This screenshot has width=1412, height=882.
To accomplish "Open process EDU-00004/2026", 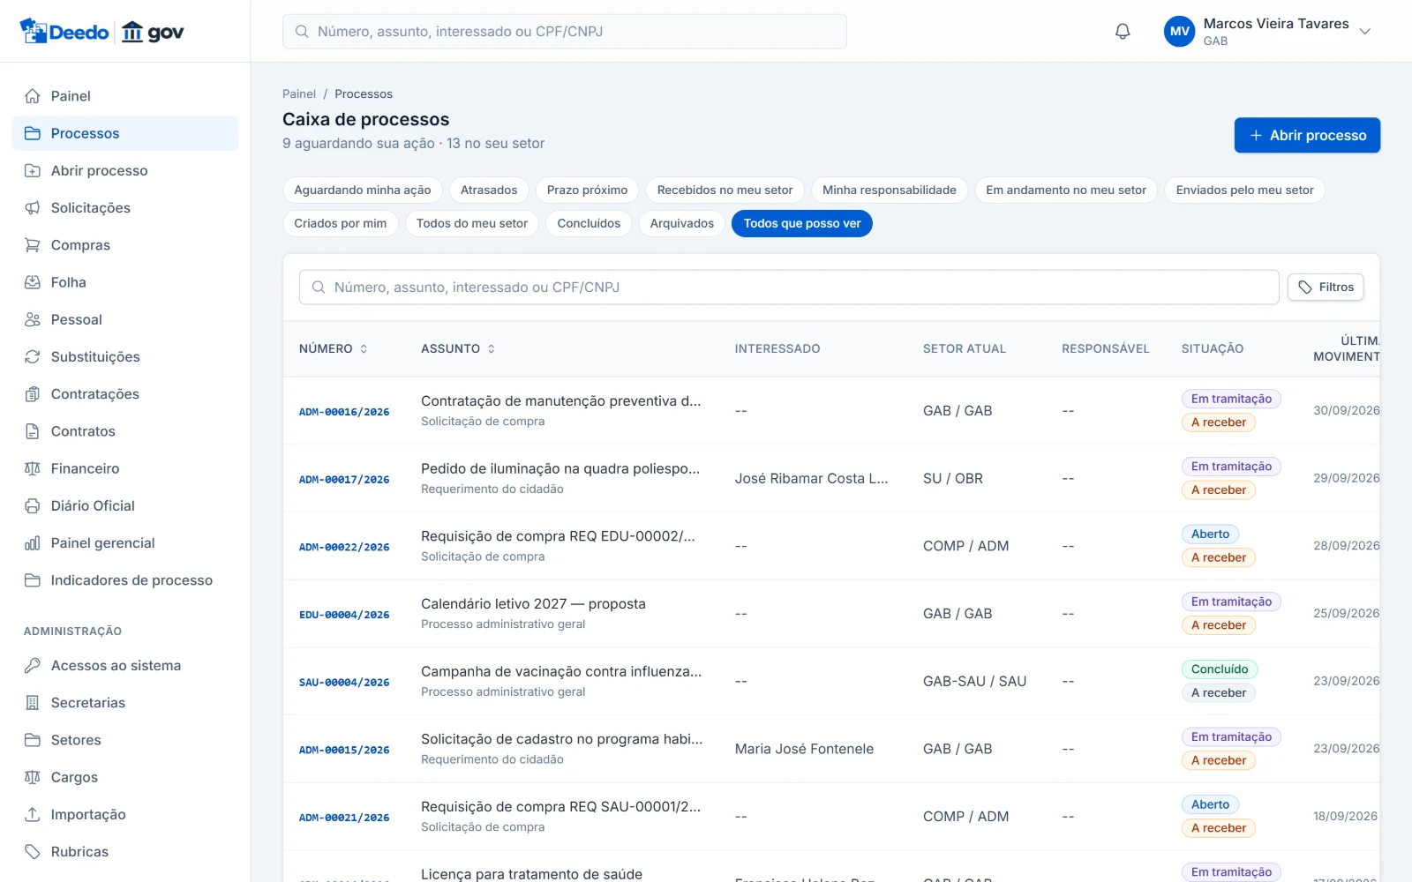I will [344, 615].
